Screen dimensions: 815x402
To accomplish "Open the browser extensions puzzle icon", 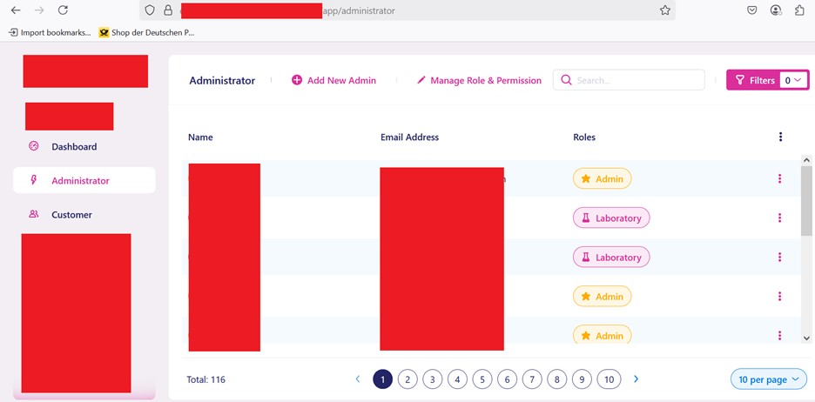I will click(x=799, y=10).
